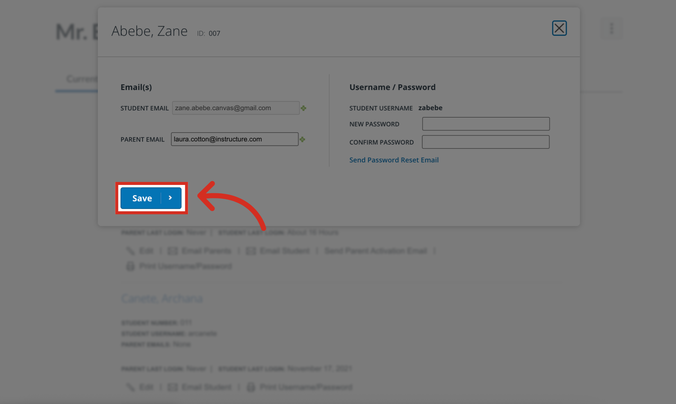Click Edit pencil for Canete, Archana
This screenshot has width=676, height=404.
coord(141,387)
